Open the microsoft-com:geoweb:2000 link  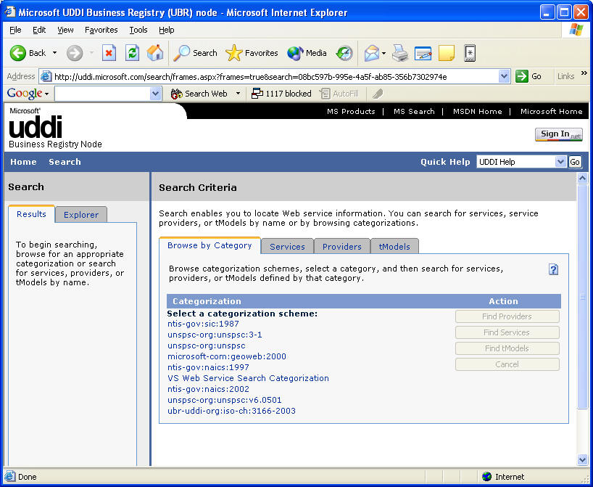coord(227,356)
